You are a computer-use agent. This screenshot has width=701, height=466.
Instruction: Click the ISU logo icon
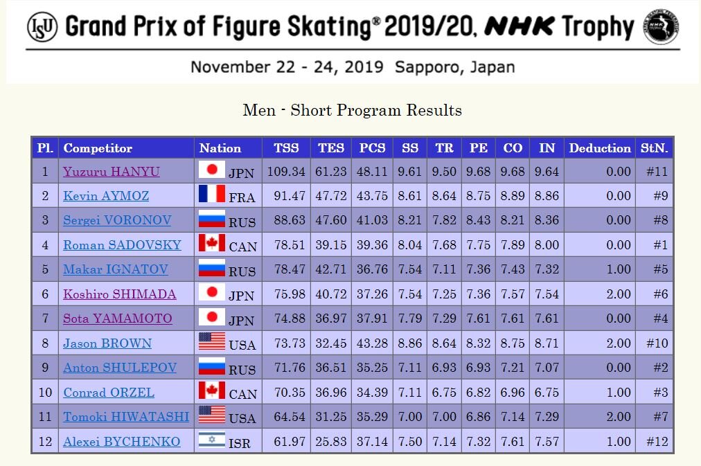[x=42, y=28]
